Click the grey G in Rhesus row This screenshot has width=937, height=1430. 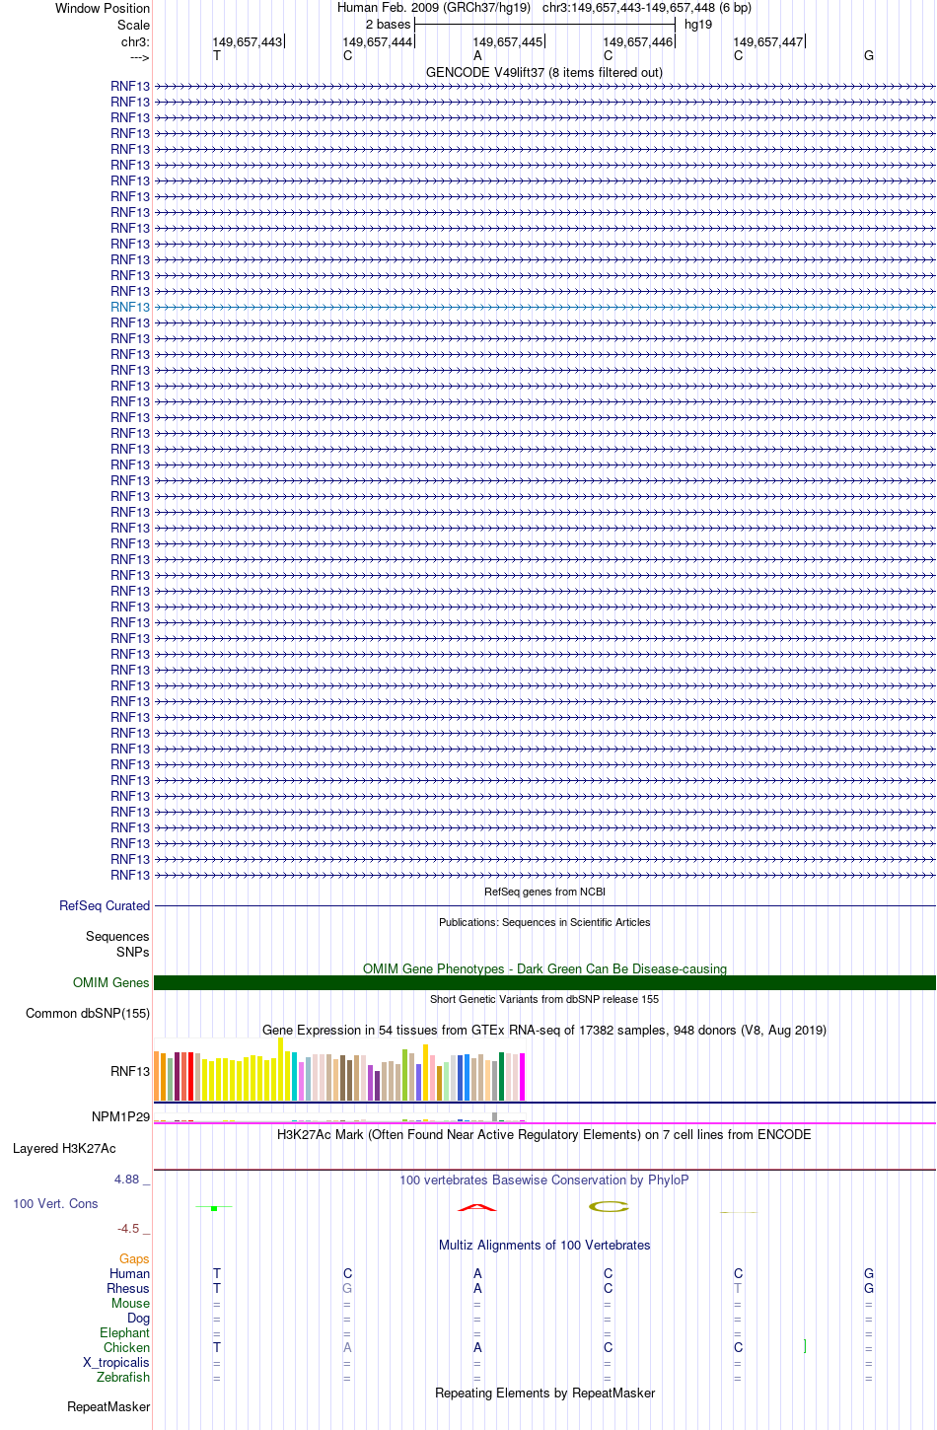point(347,1288)
